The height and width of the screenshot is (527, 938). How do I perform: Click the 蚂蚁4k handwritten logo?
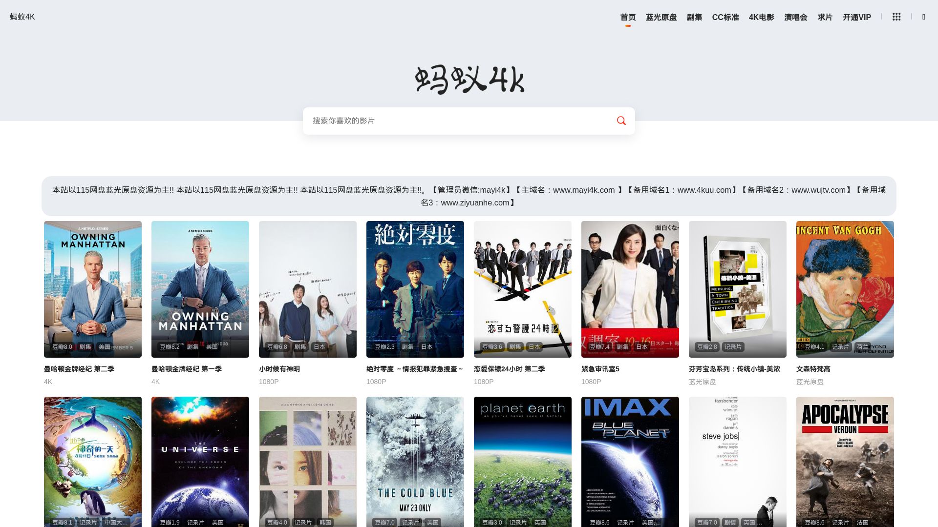click(469, 80)
